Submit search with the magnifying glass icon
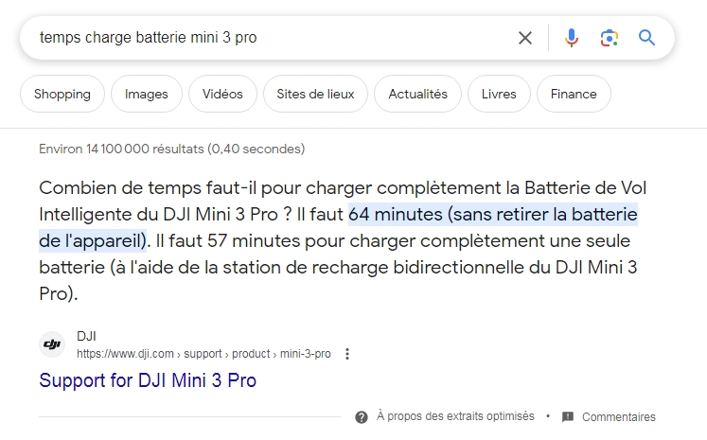Viewport: 707px width, 440px height. click(646, 38)
